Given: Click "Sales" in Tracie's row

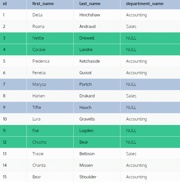Looking at the screenshot, I should click(x=131, y=154).
